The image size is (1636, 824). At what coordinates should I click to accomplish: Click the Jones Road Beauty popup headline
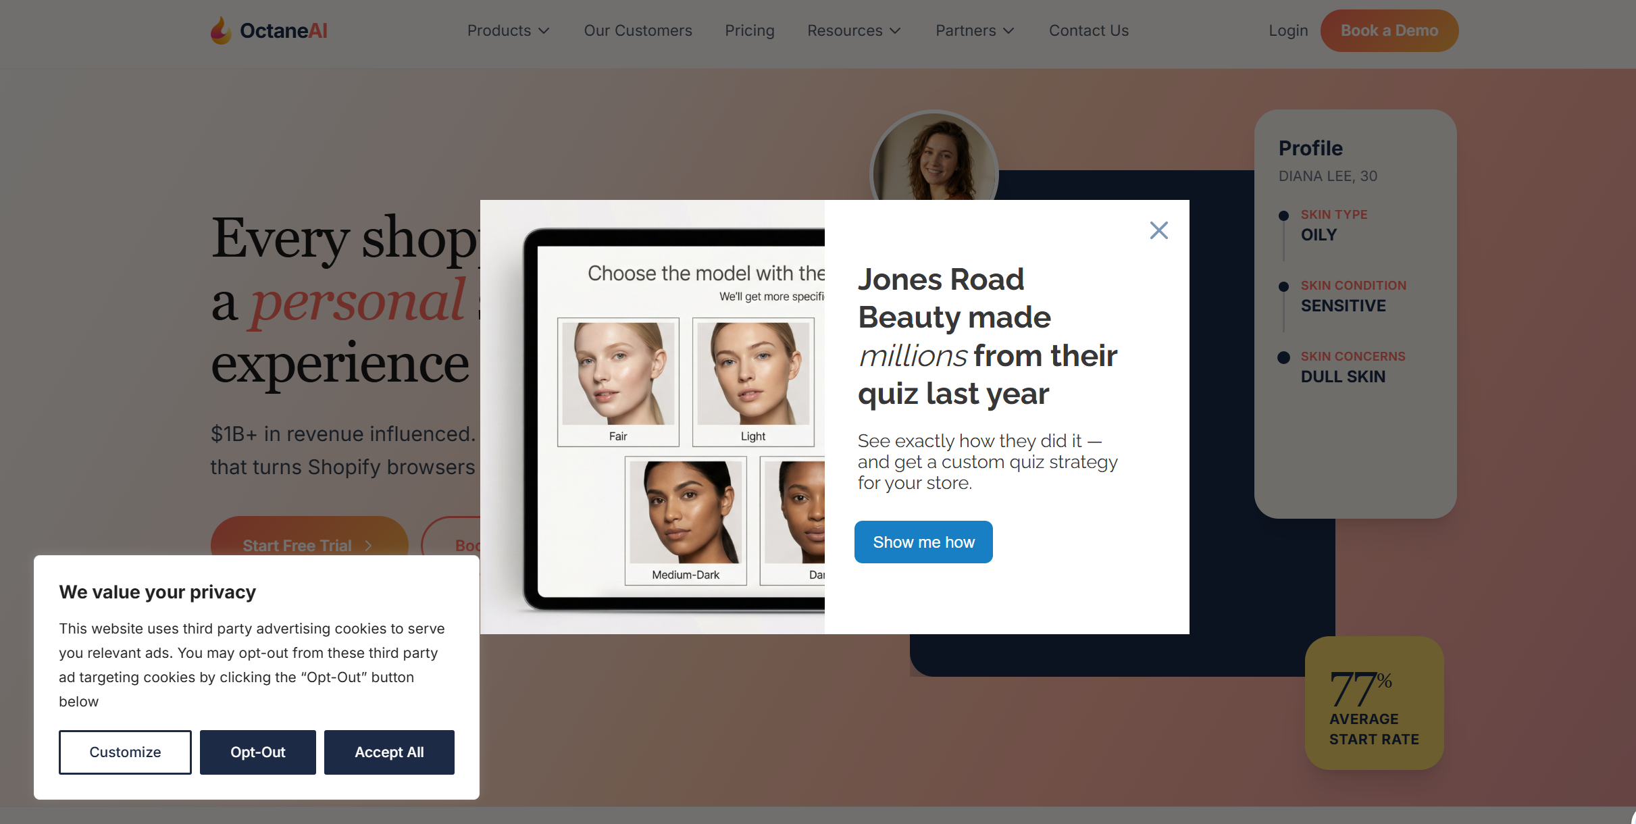pyautogui.click(x=988, y=336)
